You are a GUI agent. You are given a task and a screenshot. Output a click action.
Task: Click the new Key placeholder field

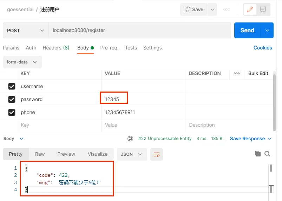[x=59, y=125]
